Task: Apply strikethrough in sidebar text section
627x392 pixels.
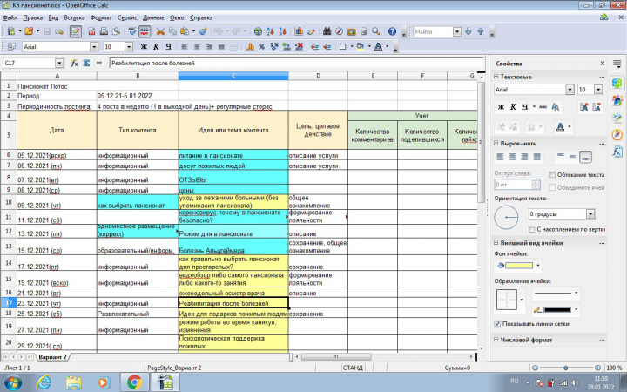Action: point(543,107)
